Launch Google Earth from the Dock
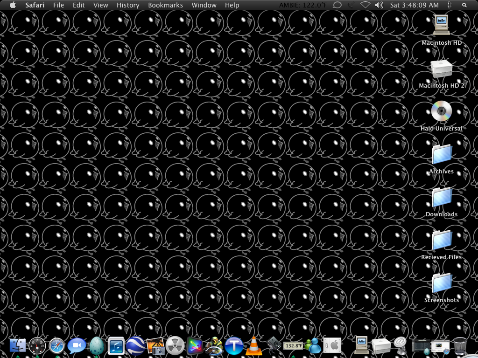 pos(136,346)
